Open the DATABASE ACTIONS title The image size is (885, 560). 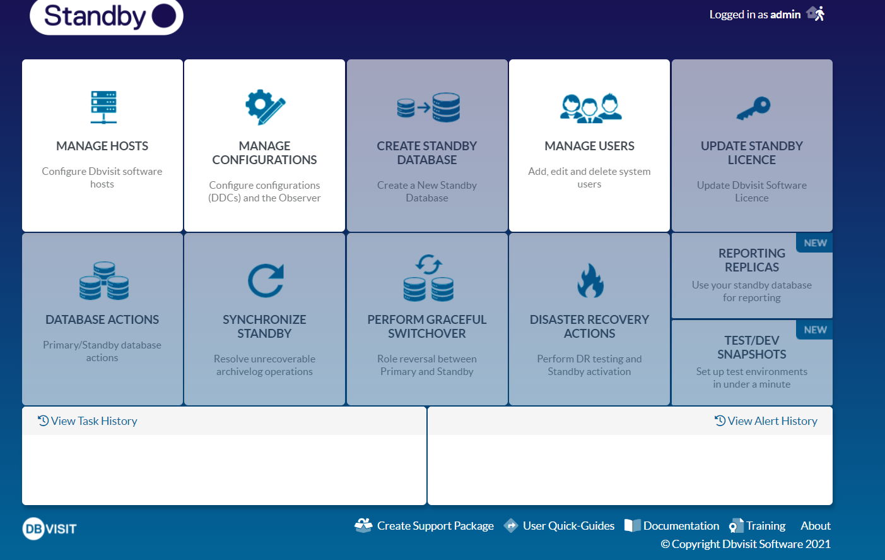tap(102, 319)
